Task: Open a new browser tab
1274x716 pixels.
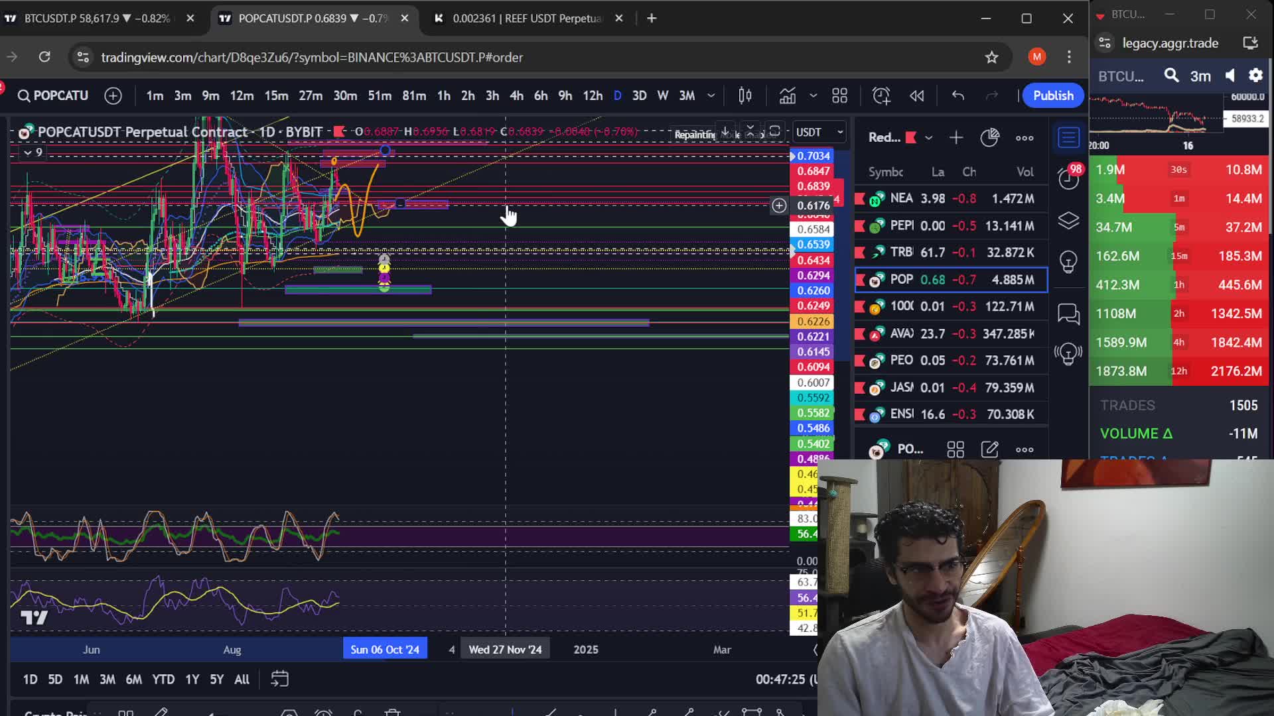Action: (x=652, y=19)
